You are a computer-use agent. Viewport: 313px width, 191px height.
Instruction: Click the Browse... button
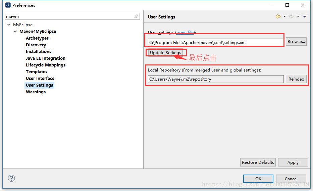pyautogui.click(x=296, y=42)
